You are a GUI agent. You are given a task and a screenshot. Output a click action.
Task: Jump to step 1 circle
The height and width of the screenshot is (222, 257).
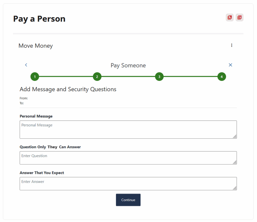coord(35,77)
